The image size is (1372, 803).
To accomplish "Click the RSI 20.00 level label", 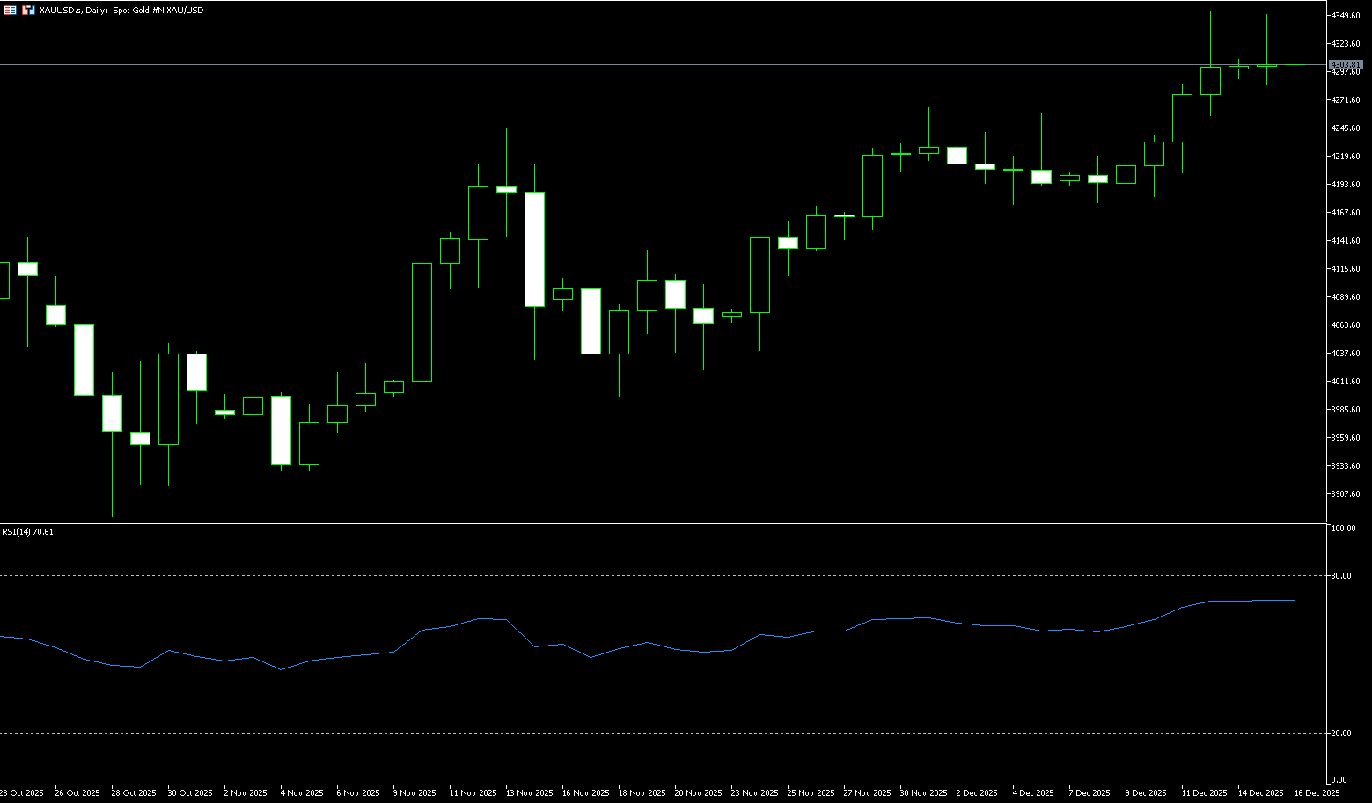I will [1341, 734].
